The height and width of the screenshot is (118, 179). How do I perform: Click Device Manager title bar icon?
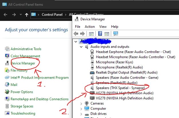76,19
